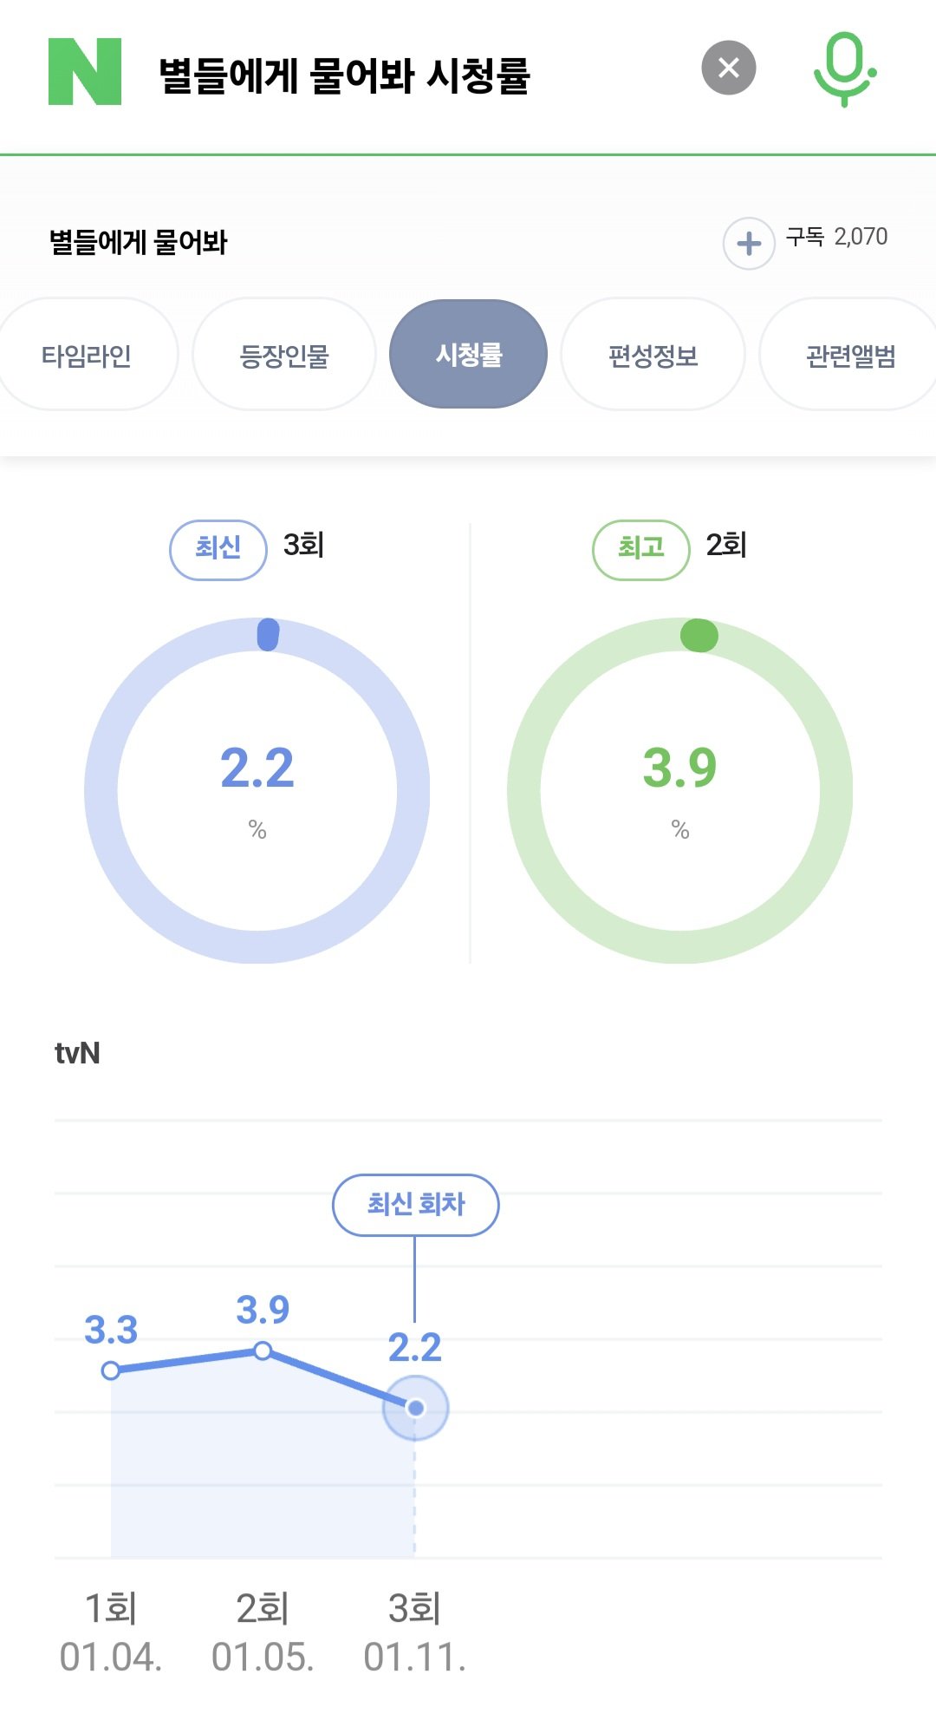Viewport: 936px width, 1720px height.
Task: Select the episode 2 peak point on chart
Action: click(x=263, y=1350)
